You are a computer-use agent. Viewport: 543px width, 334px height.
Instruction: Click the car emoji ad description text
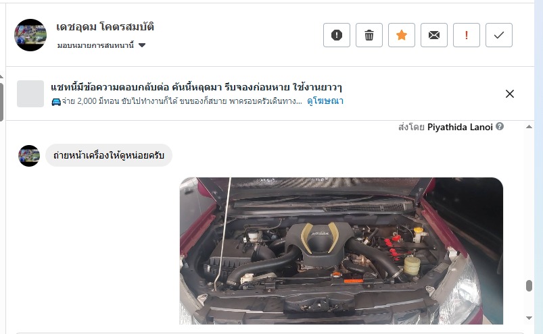(176, 101)
